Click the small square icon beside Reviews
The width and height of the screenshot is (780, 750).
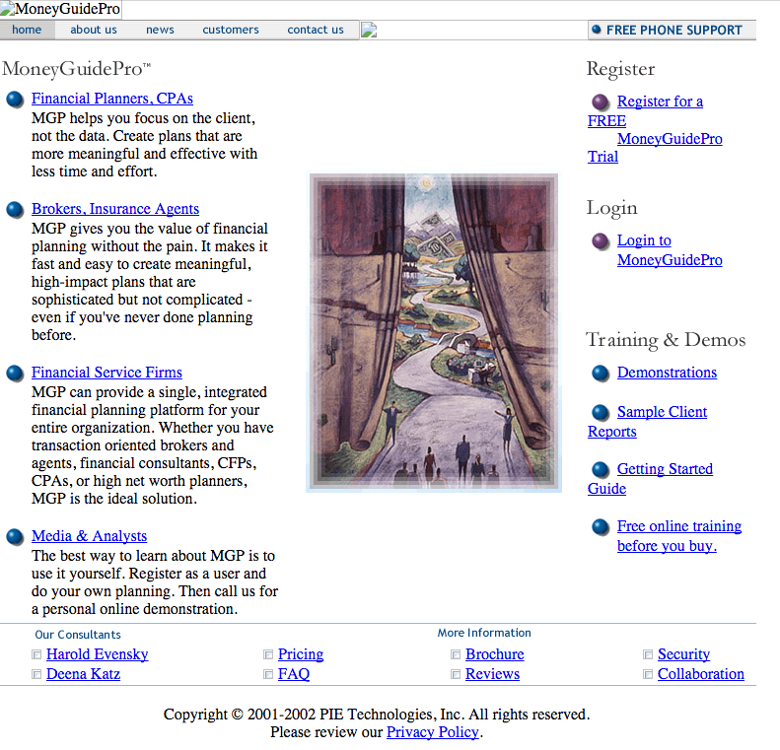(456, 674)
